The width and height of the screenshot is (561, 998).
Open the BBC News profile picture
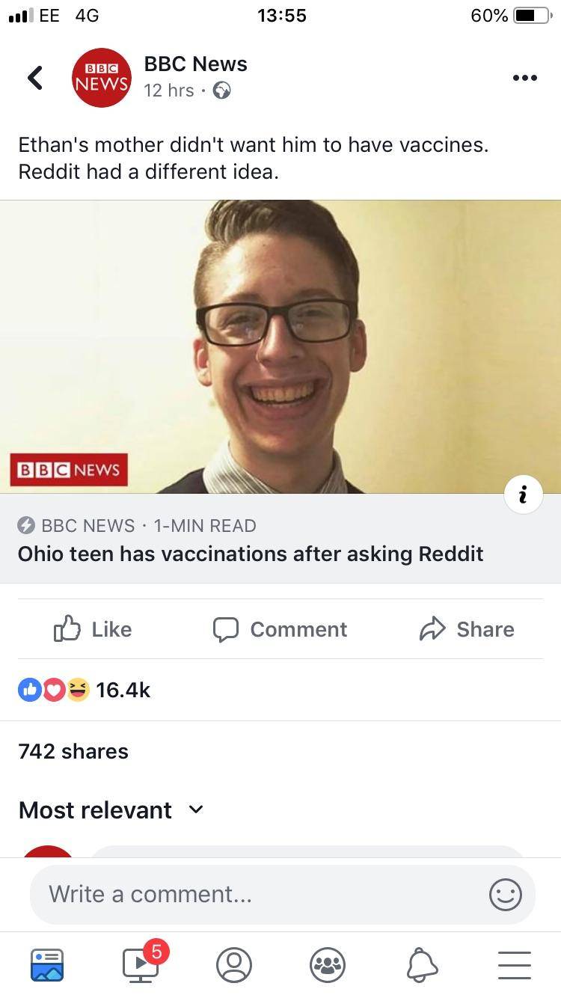click(x=101, y=78)
